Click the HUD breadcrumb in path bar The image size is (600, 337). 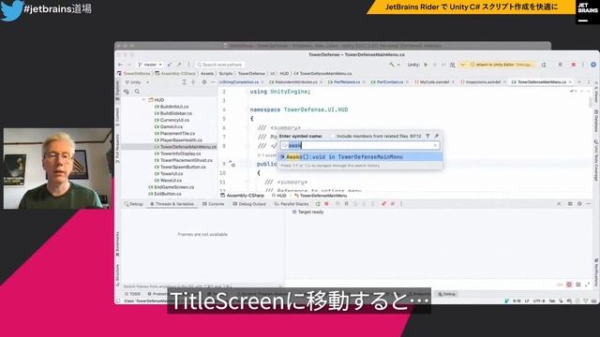coord(284,73)
